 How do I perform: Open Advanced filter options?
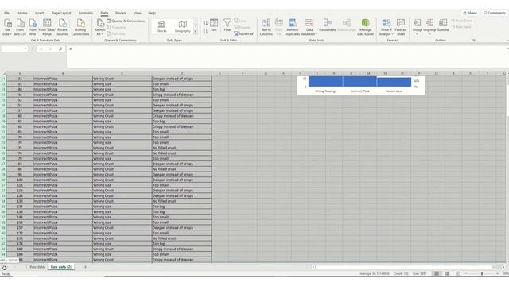[243, 33]
